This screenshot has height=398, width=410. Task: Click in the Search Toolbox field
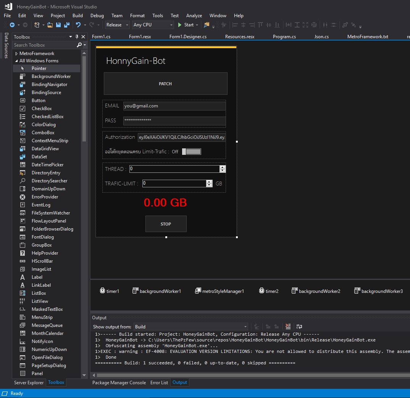44,45
